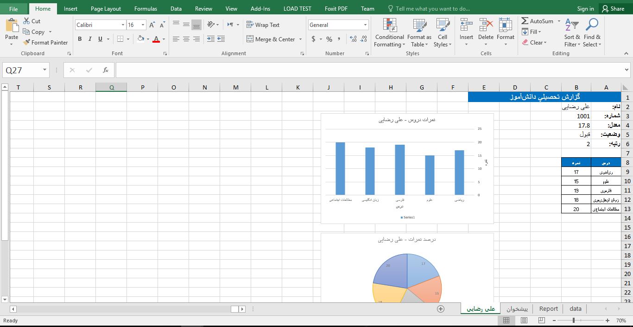Image resolution: width=633 pixels, height=327 pixels.
Task: Open the File tab
Action: pyautogui.click(x=13, y=8)
